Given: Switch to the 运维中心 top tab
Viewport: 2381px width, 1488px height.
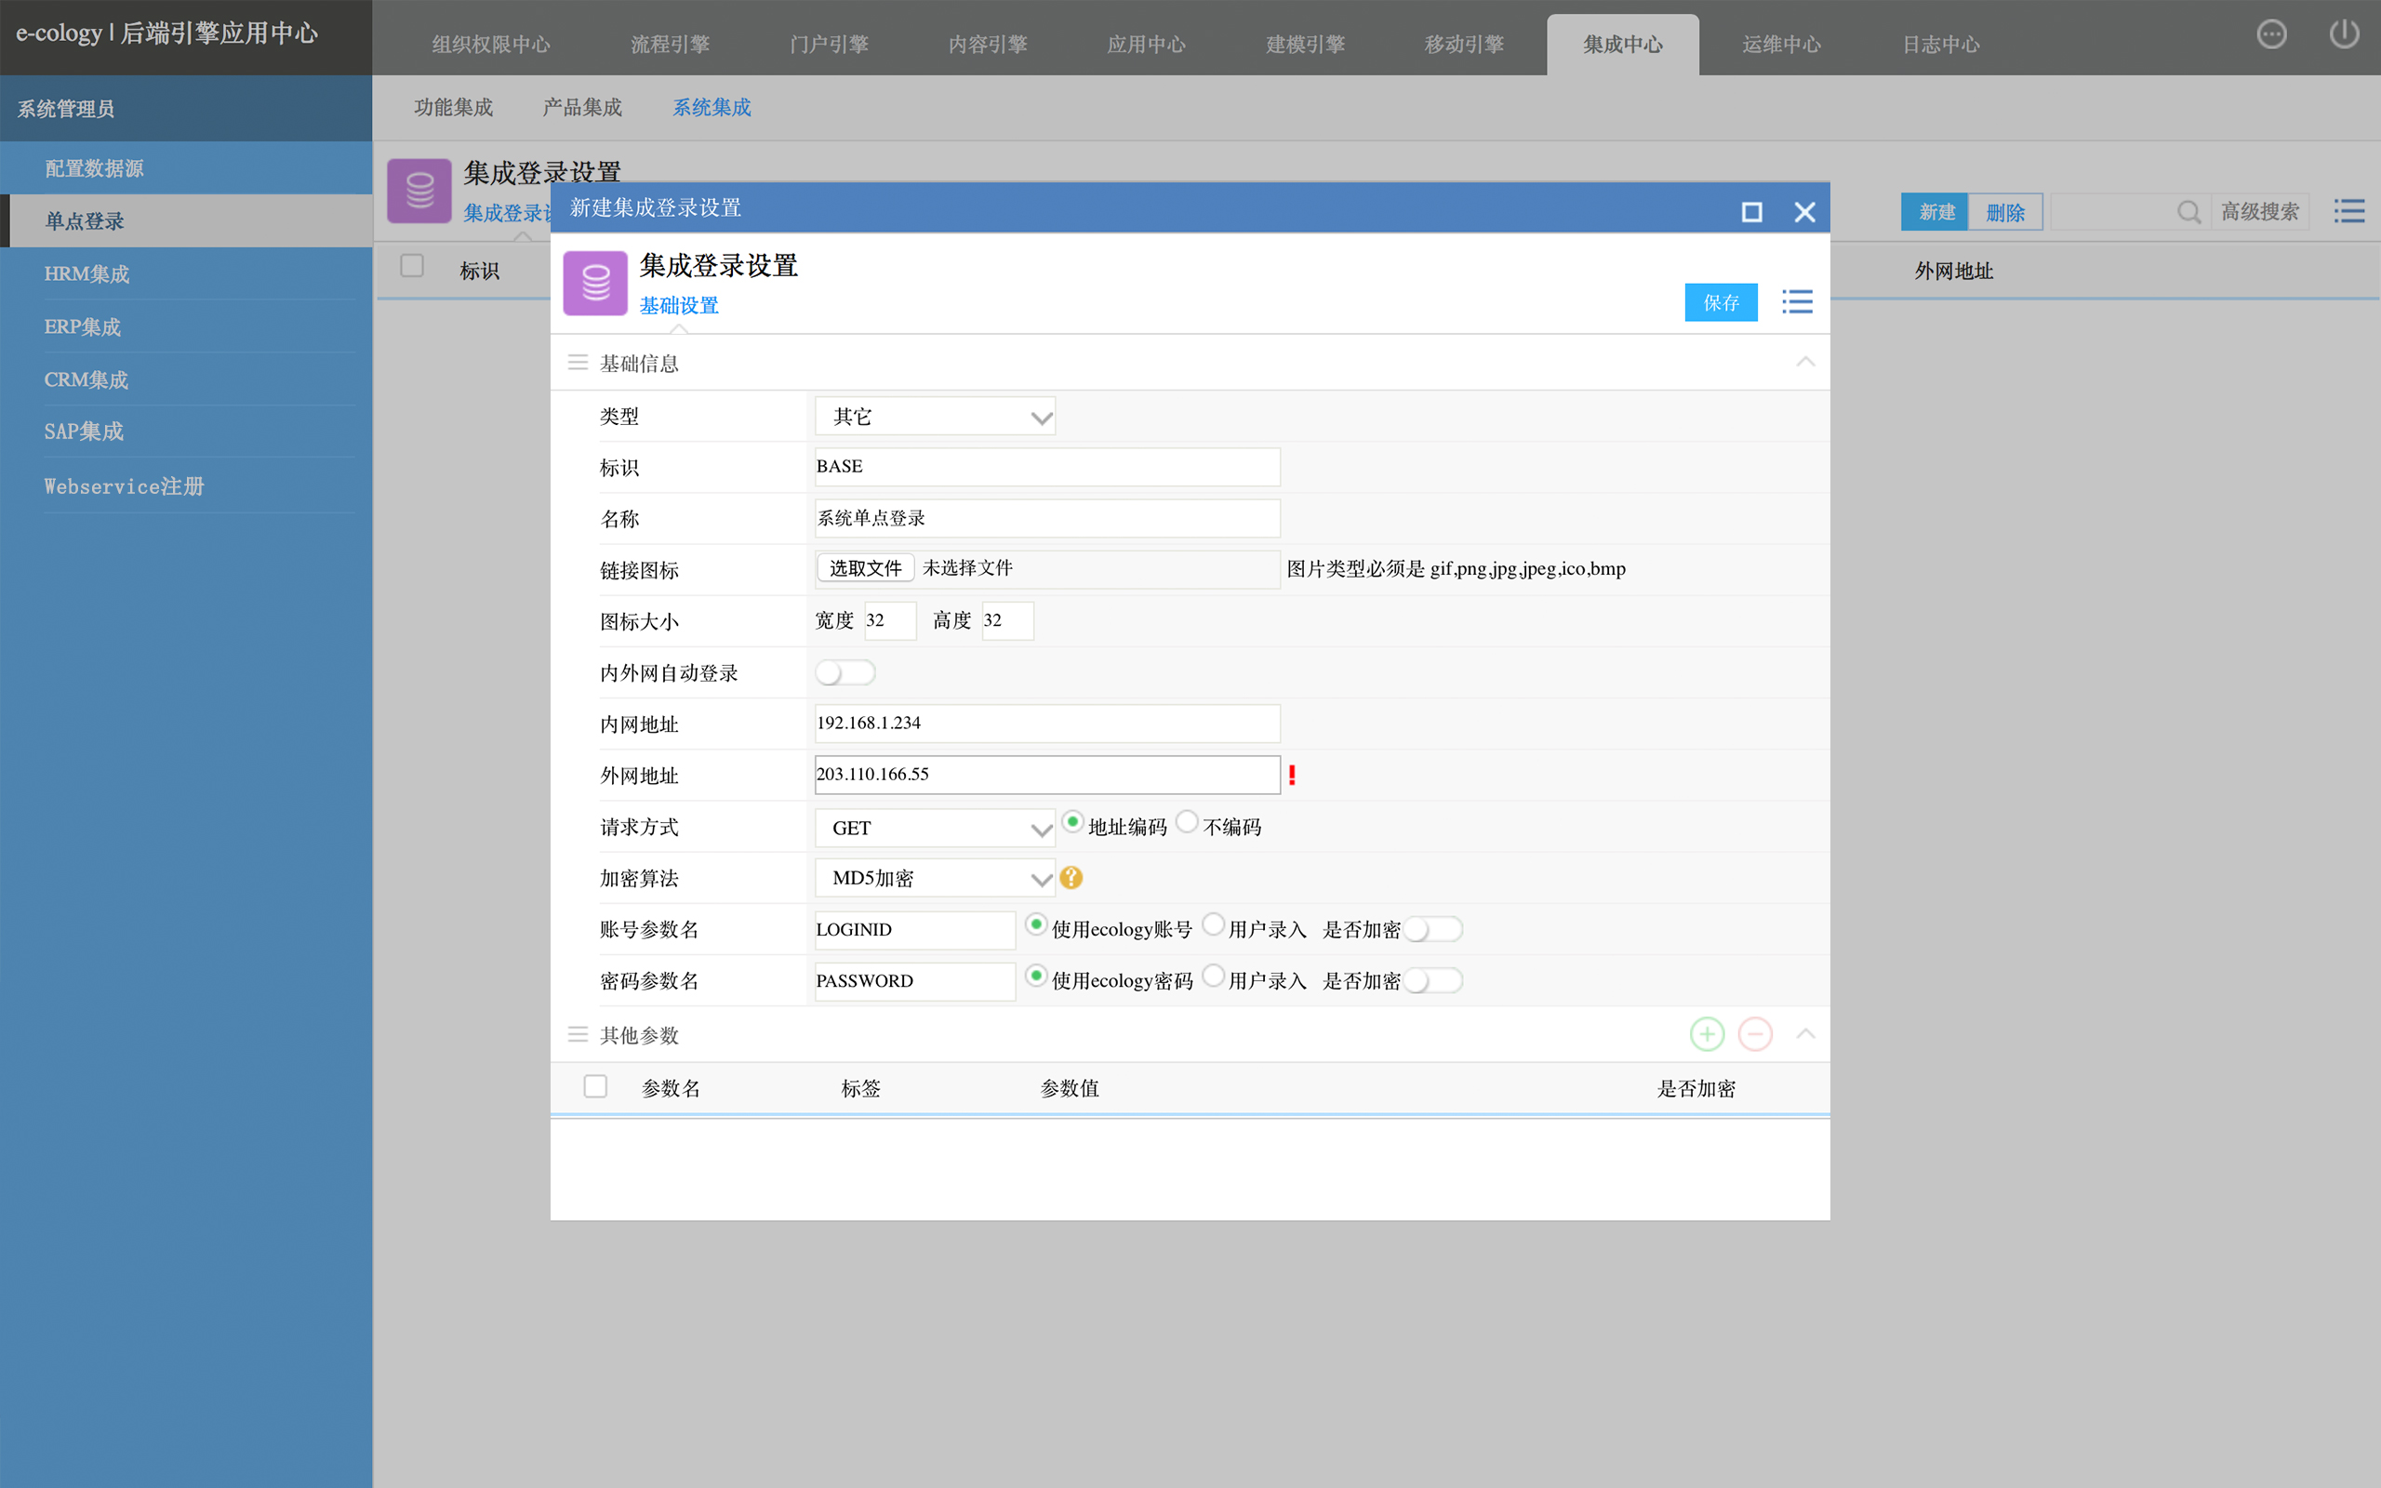Looking at the screenshot, I should point(1781,45).
